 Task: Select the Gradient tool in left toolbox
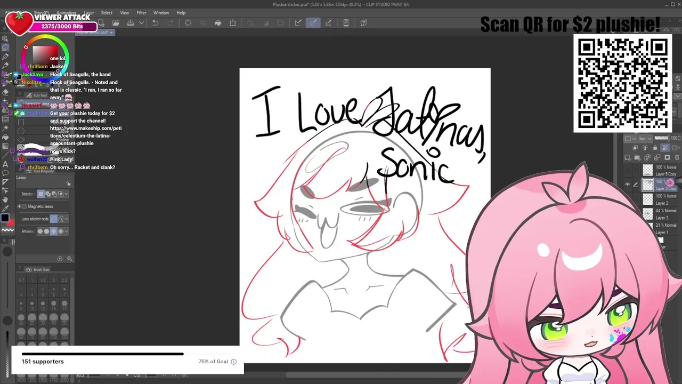point(5,146)
